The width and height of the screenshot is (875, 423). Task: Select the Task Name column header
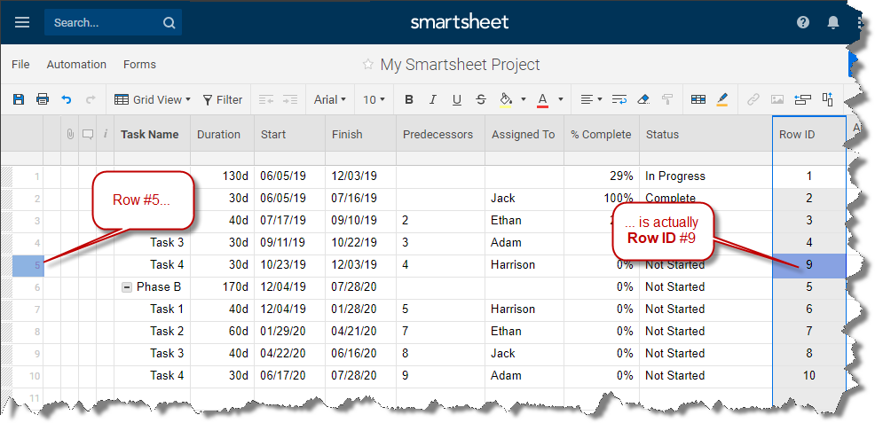click(153, 134)
